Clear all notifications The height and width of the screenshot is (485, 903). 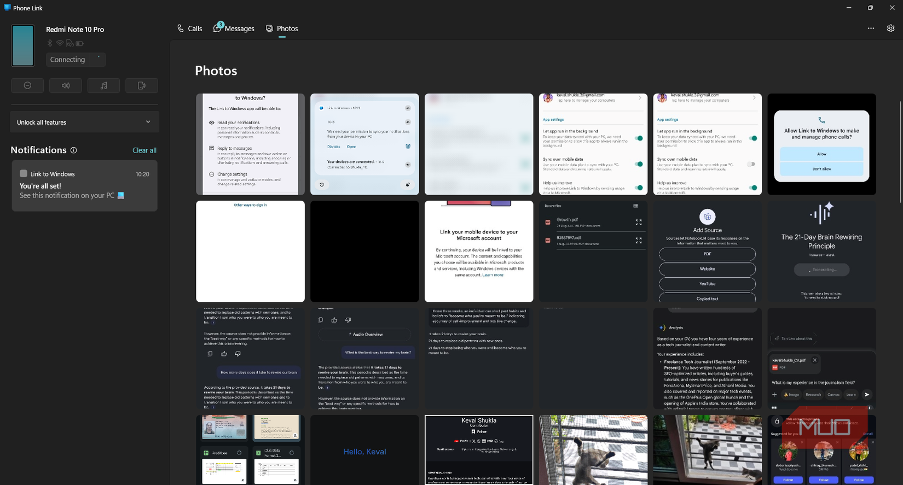[144, 150]
